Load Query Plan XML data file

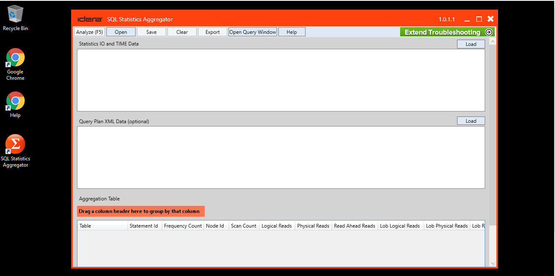[471, 121]
